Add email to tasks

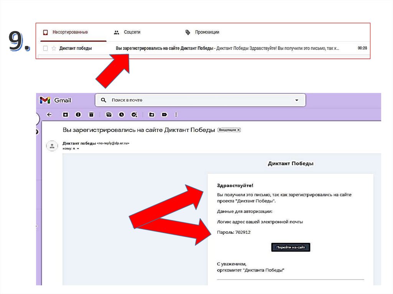(x=134, y=115)
